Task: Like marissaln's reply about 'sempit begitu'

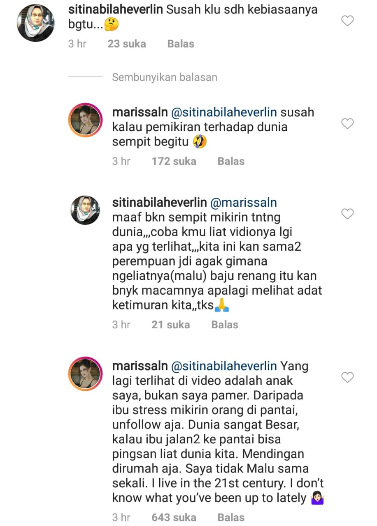Action: 348,123
